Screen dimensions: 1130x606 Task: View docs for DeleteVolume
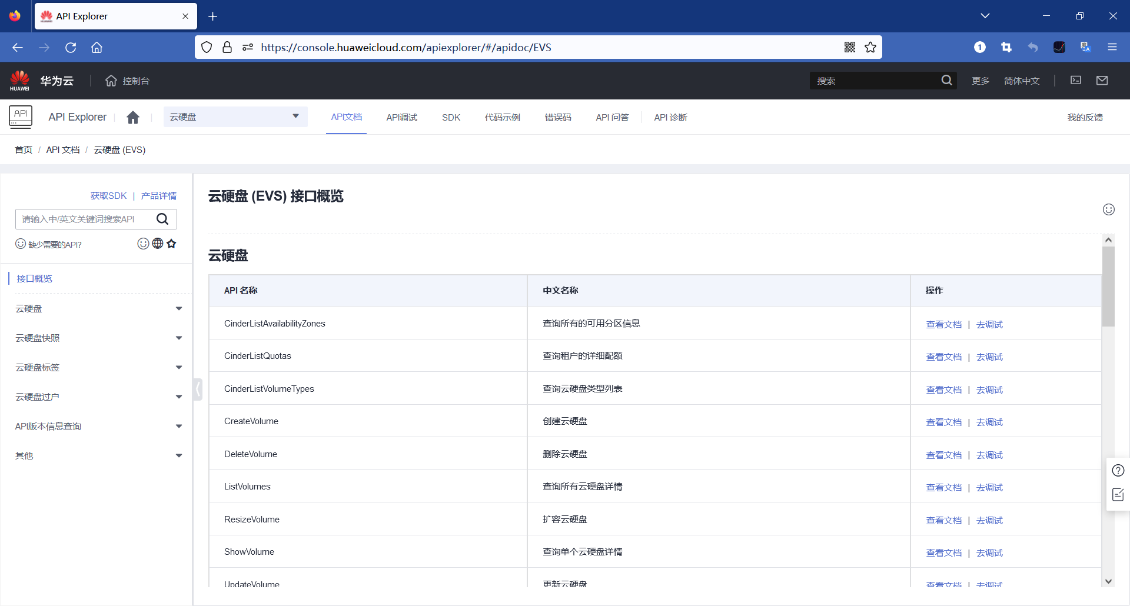pyautogui.click(x=944, y=455)
